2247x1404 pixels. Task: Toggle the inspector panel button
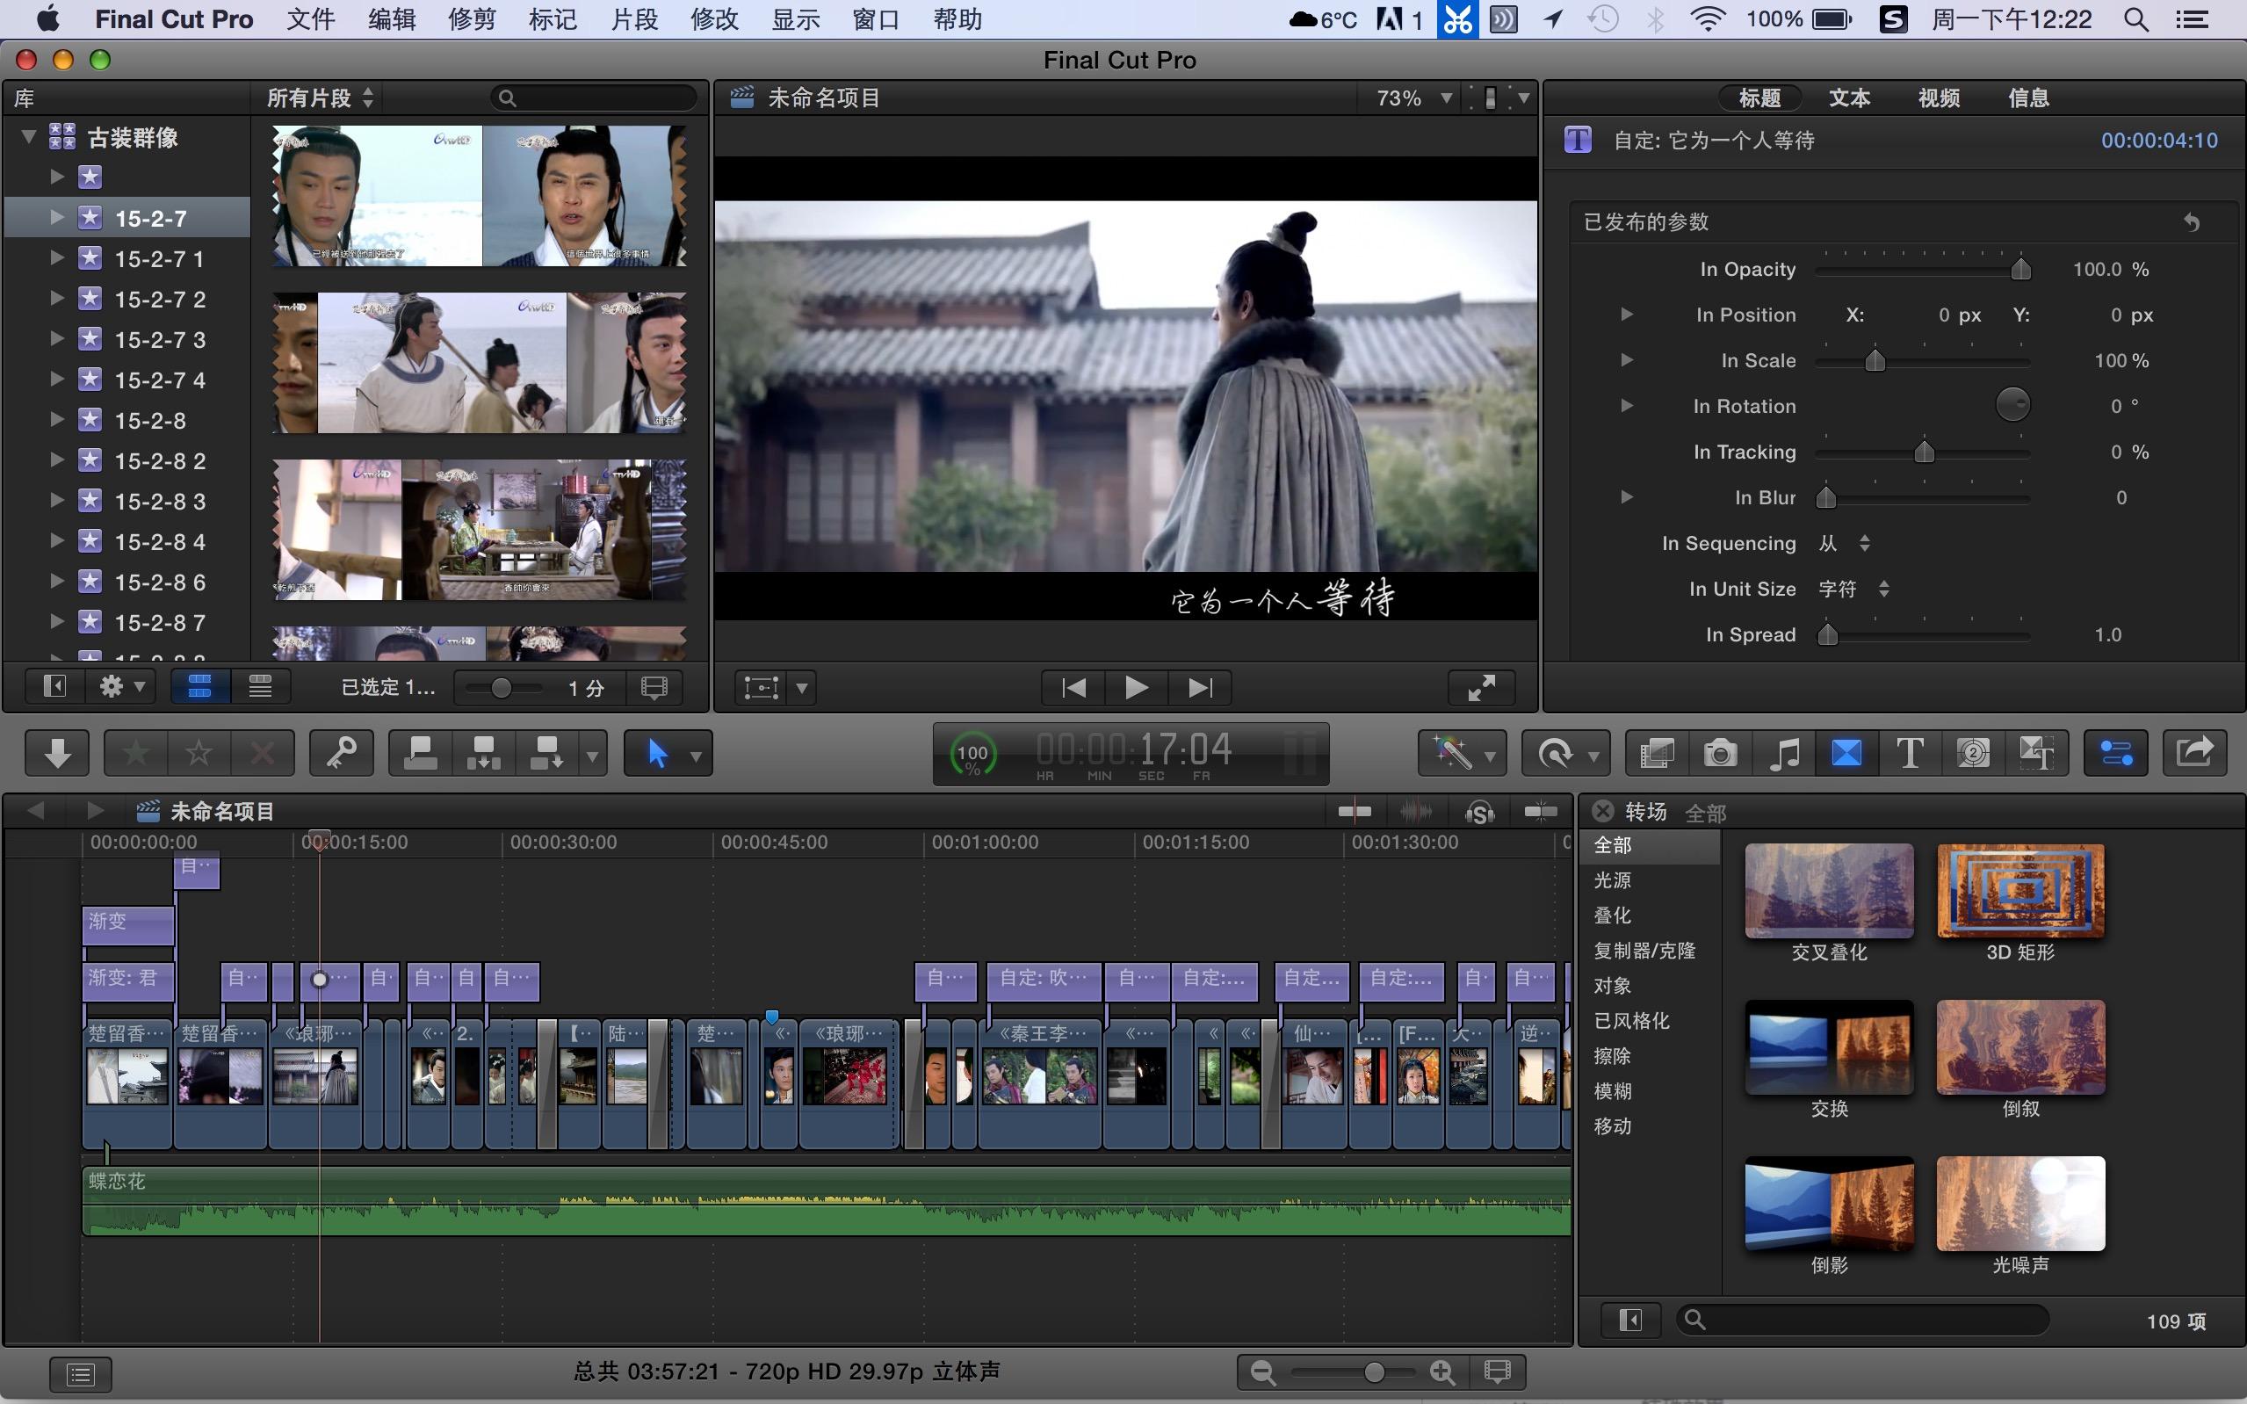(2115, 753)
